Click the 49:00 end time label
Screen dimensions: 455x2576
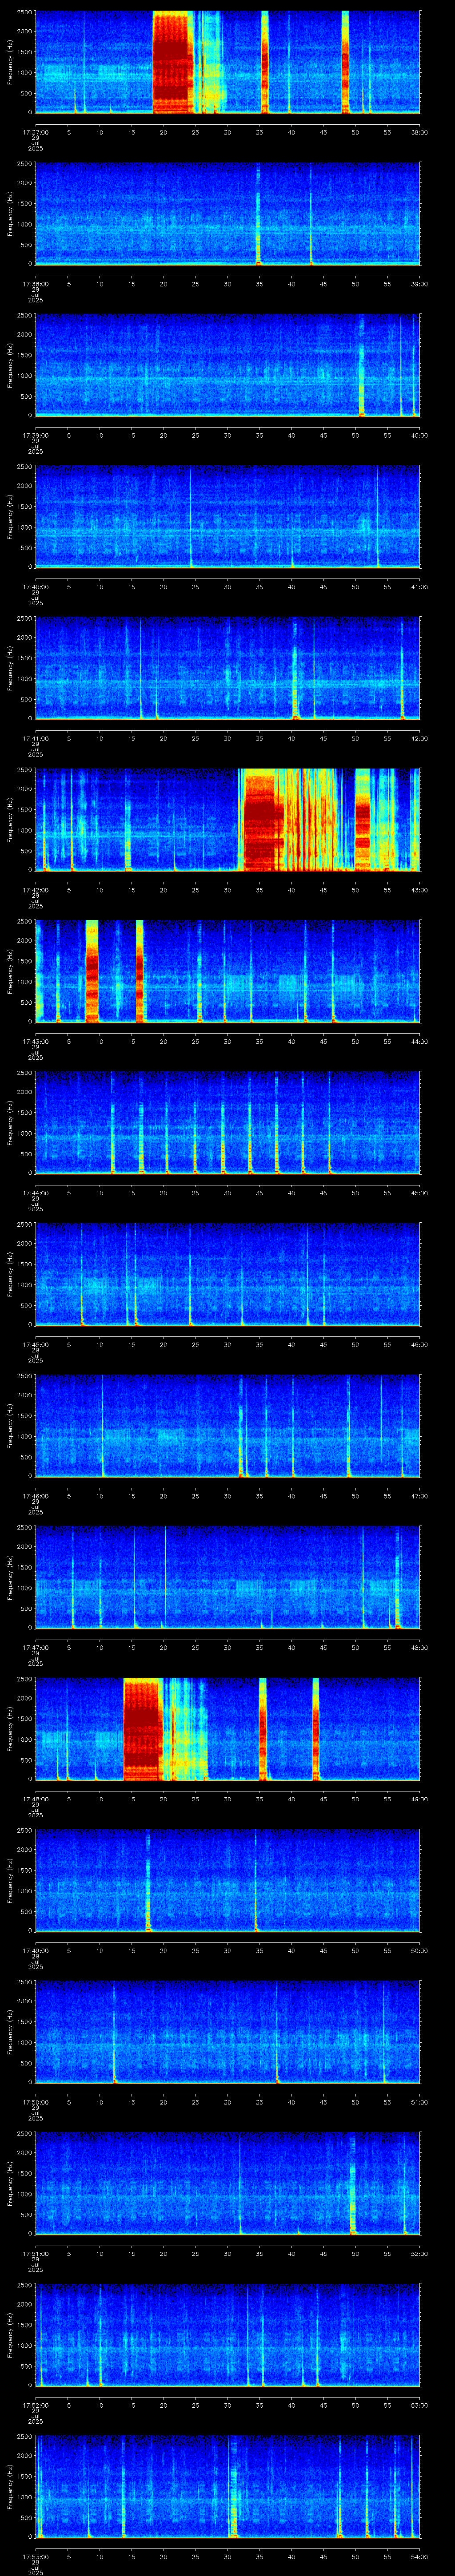[420, 1799]
